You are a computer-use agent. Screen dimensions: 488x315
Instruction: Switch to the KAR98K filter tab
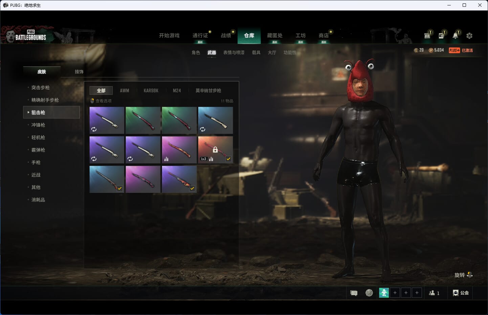coord(151,91)
